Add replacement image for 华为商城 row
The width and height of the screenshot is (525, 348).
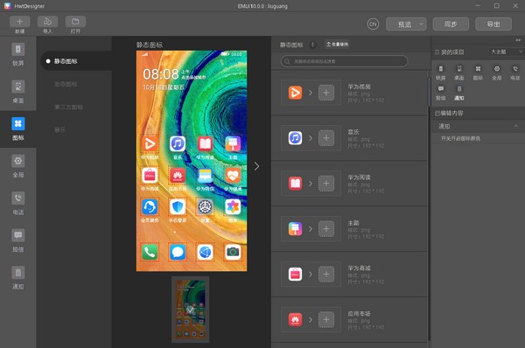pyautogui.click(x=326, y=275)
